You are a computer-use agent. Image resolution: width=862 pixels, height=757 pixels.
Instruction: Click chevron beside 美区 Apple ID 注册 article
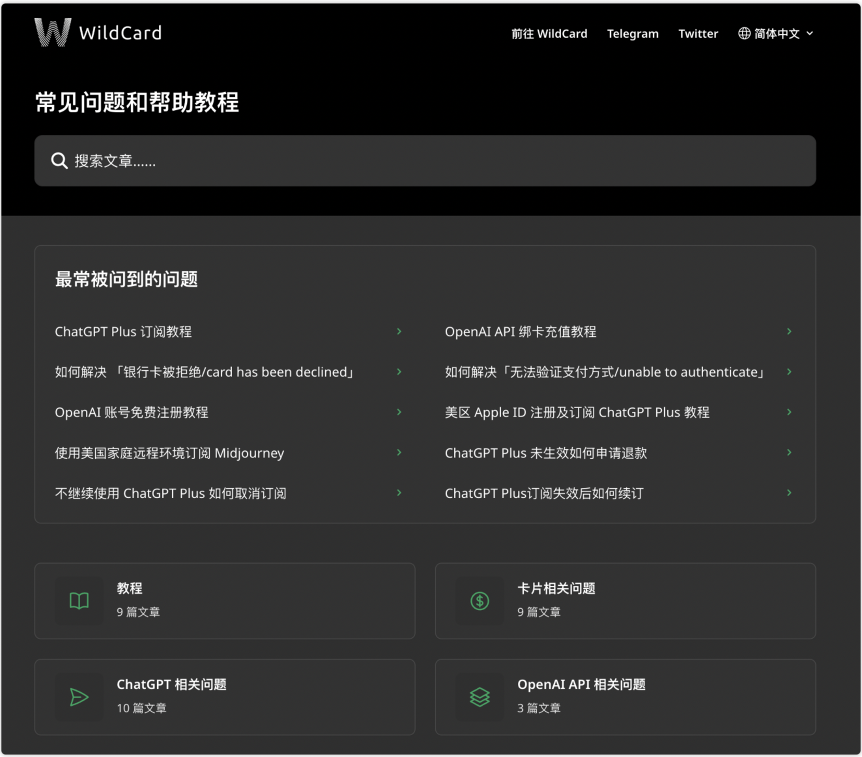pos(789,412)
